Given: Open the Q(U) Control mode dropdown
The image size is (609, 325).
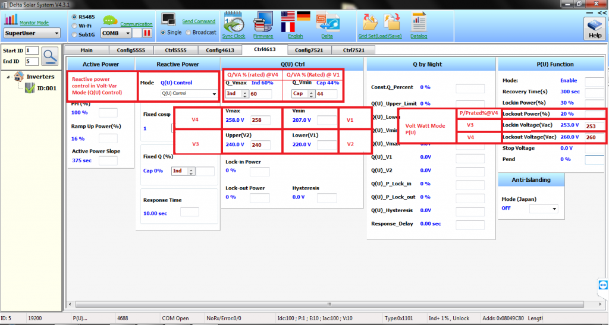Looking at the screenshot, I should tap(189, 94).
